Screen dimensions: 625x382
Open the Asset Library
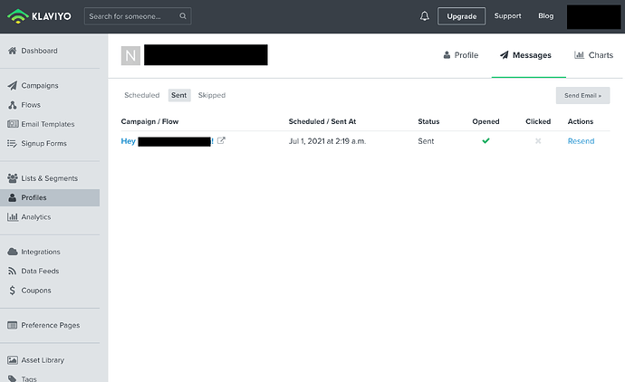point(43,360)
